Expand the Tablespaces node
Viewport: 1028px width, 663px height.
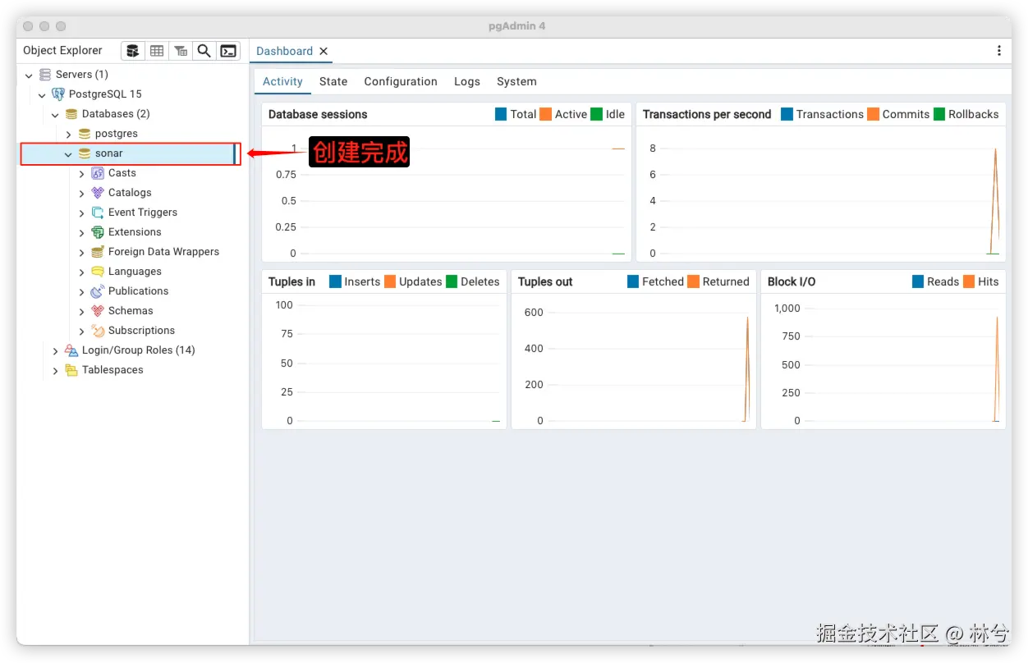[56, 370]
